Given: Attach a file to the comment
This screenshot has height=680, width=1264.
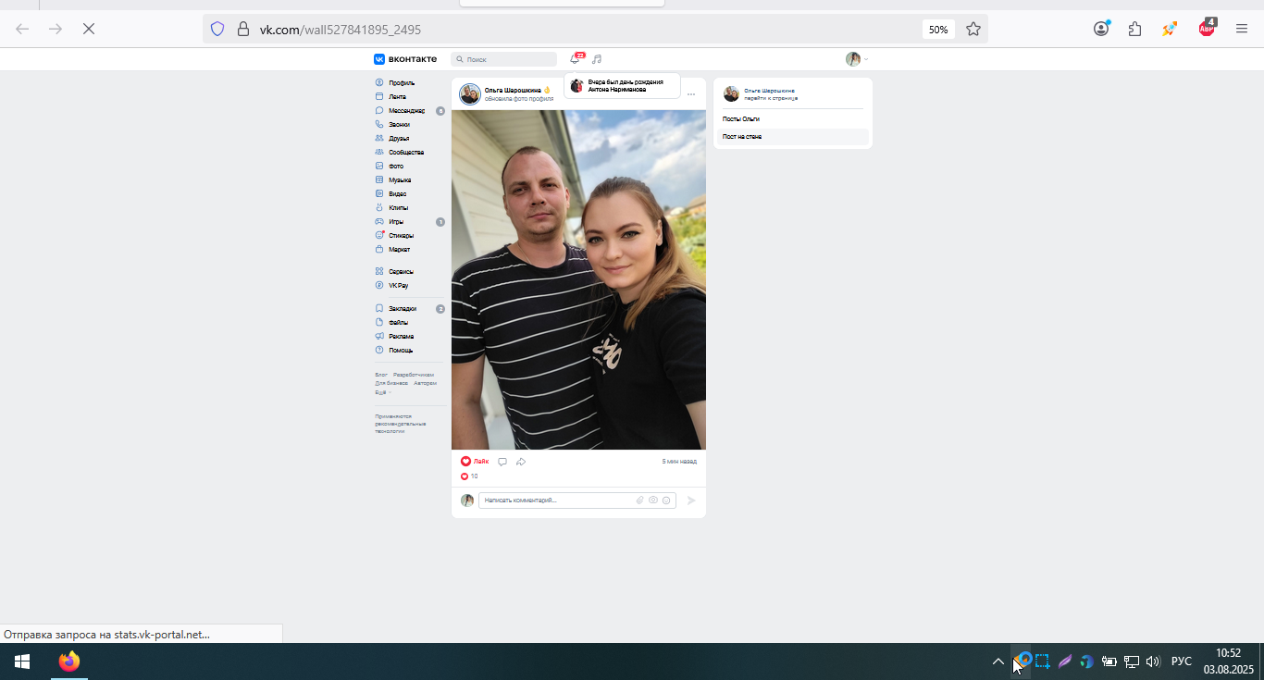Looking at the screenshot, I should (x=639, y=501).
